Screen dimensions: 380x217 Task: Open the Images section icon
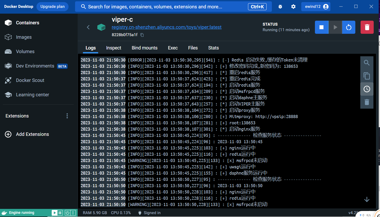point(8,37)
